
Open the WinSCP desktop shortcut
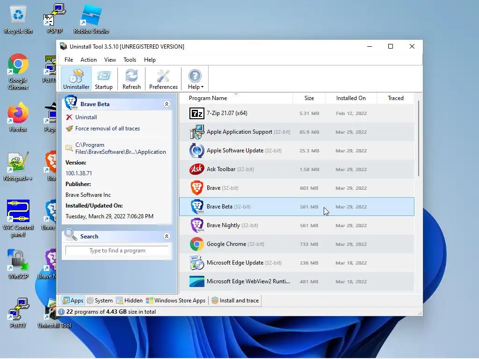coord(18,265)
